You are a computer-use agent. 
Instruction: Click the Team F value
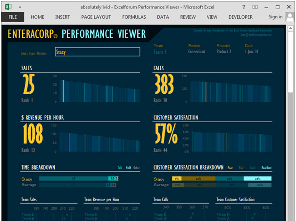pyautogui.click(x=160, y=52)
